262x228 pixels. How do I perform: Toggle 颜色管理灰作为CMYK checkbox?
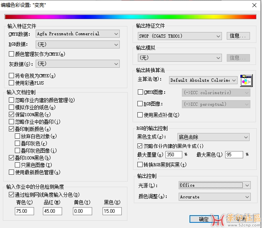tap(11, 54)
